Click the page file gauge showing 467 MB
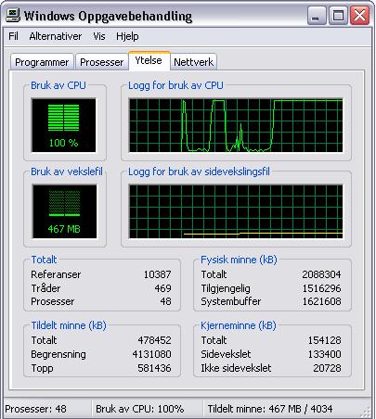This screenshot has width=376, height=419. [64, 211]
